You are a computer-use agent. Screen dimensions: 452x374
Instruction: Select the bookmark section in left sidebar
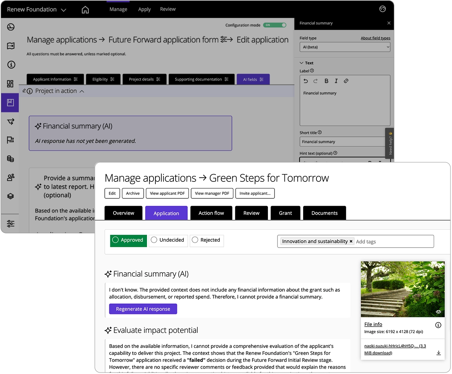click(10, 103)
